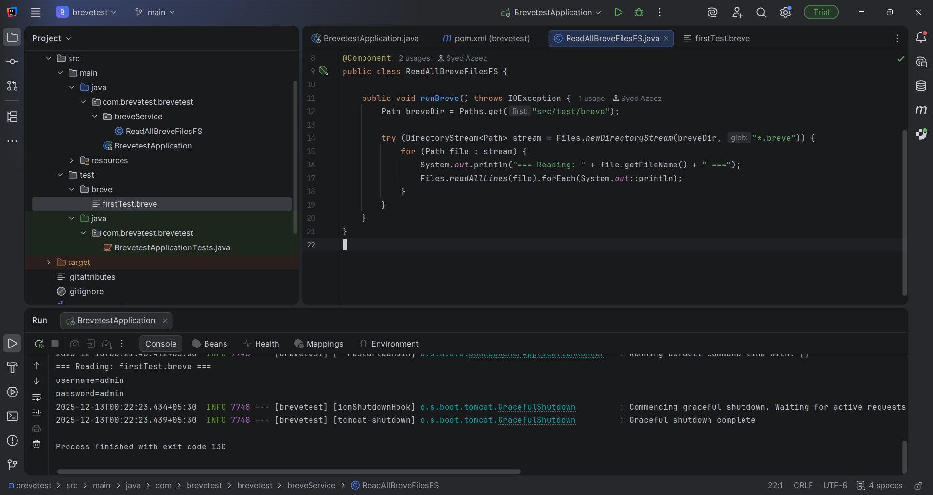The image size is (933, 495).
Task: Toggle the file writable lock in status bar
Action: (918, 485)
